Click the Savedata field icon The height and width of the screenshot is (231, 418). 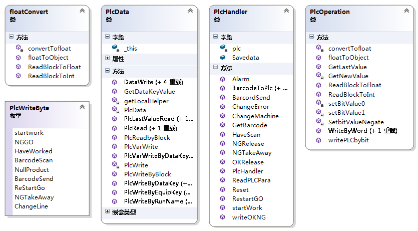[223, 58]
